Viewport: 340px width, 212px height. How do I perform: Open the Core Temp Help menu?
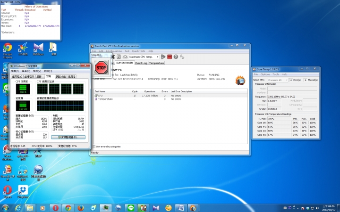click(284, 74)
